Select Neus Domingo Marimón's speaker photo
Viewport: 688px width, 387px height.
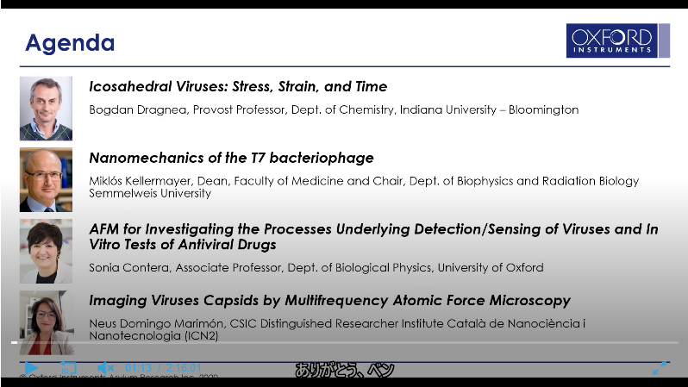click(46, 321)
